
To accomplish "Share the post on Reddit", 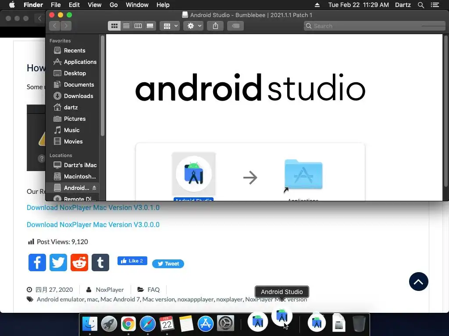I will point(79,262).
